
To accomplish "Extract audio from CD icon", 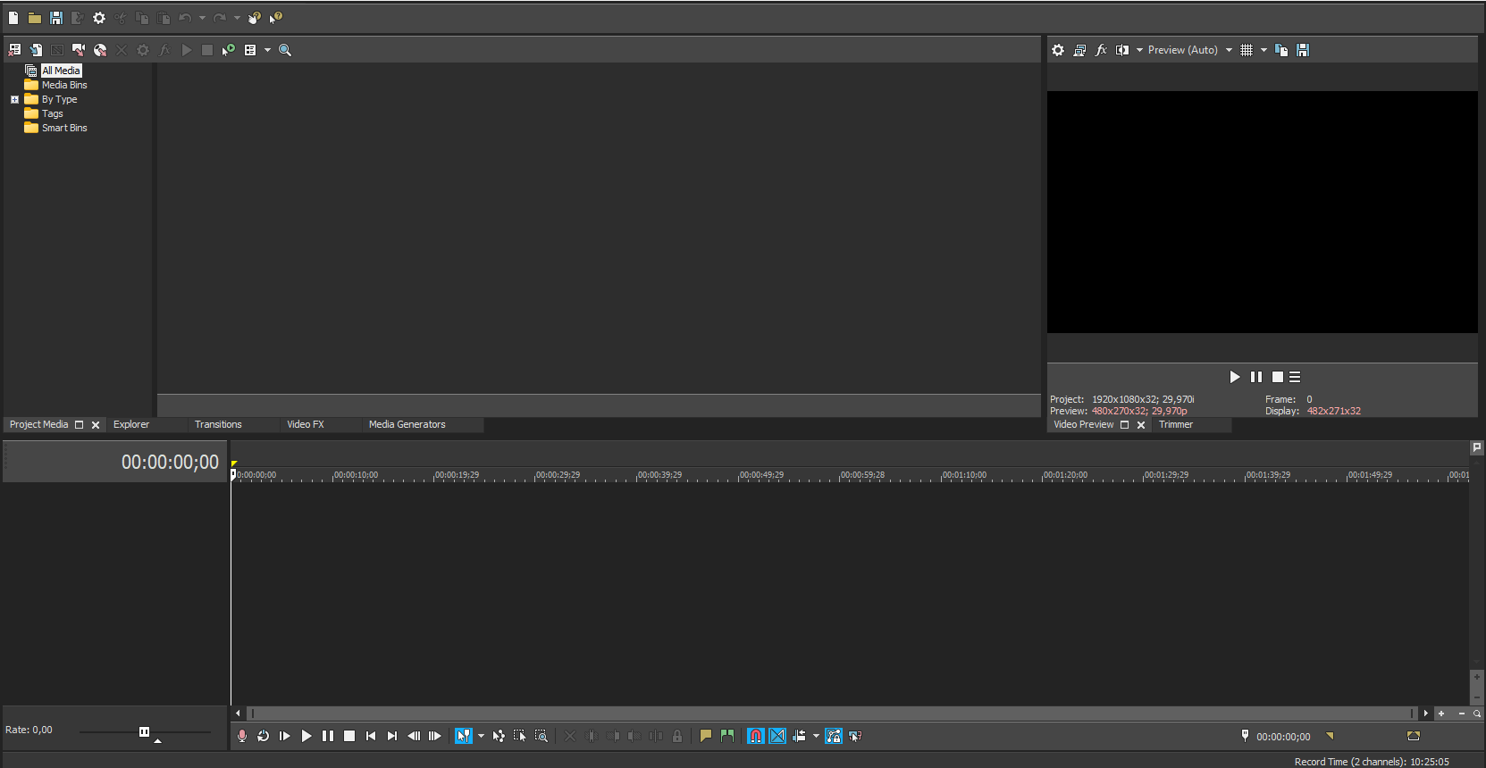I will coord(100,50).
